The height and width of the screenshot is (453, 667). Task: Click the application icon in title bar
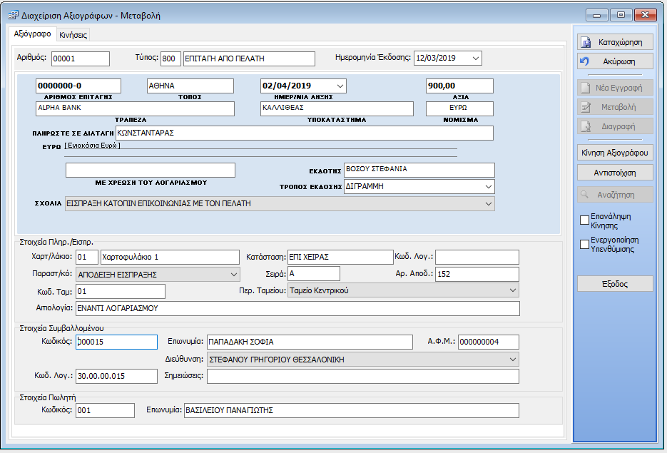(12, 14)
